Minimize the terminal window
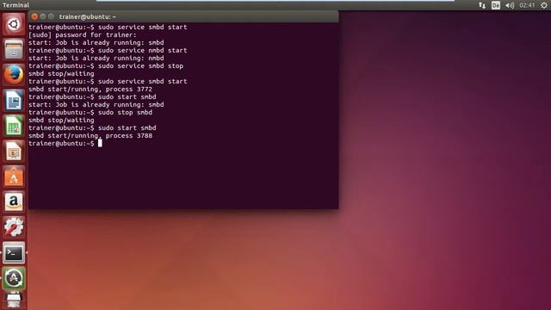The image size is (551, 310). (43, 16)
